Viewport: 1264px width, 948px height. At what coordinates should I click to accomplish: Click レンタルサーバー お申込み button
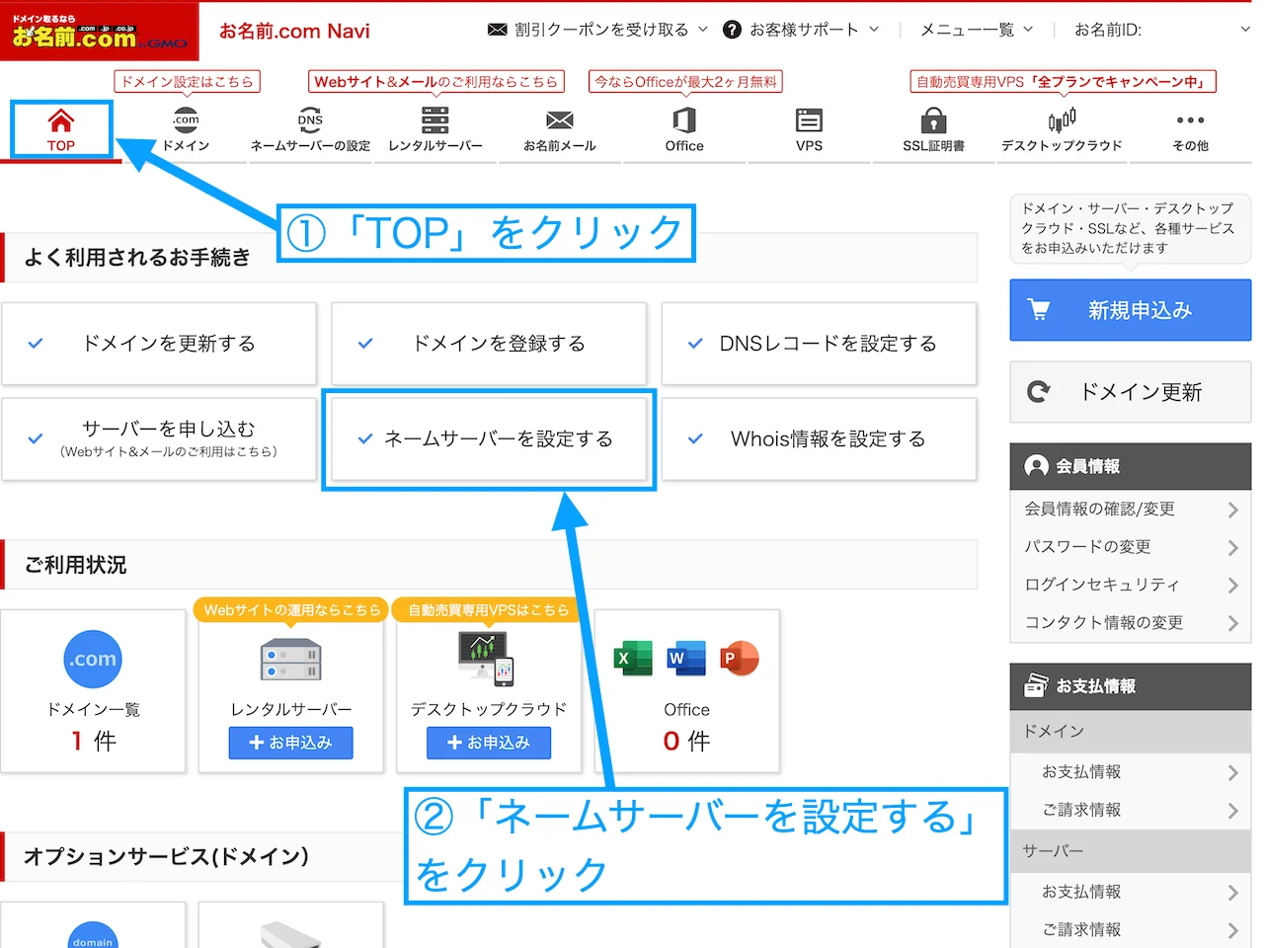[x=290, y=743]
